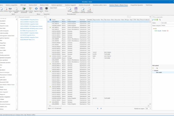Open the Stampa dropdown arrow
The image size is (174, 116).
pos(10,12)
